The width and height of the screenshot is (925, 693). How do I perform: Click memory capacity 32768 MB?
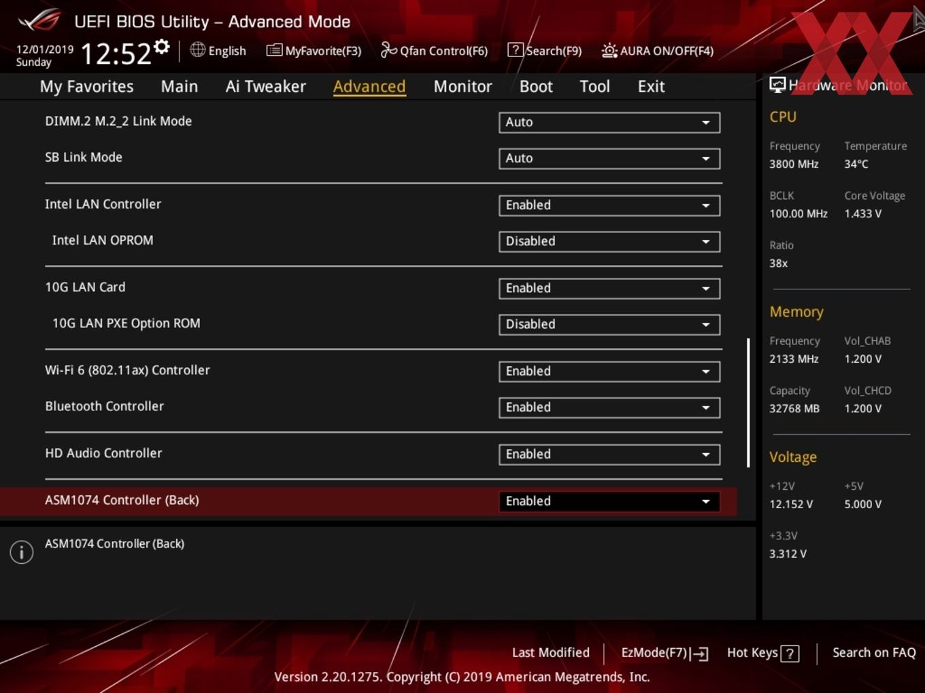tap(794, 408)
